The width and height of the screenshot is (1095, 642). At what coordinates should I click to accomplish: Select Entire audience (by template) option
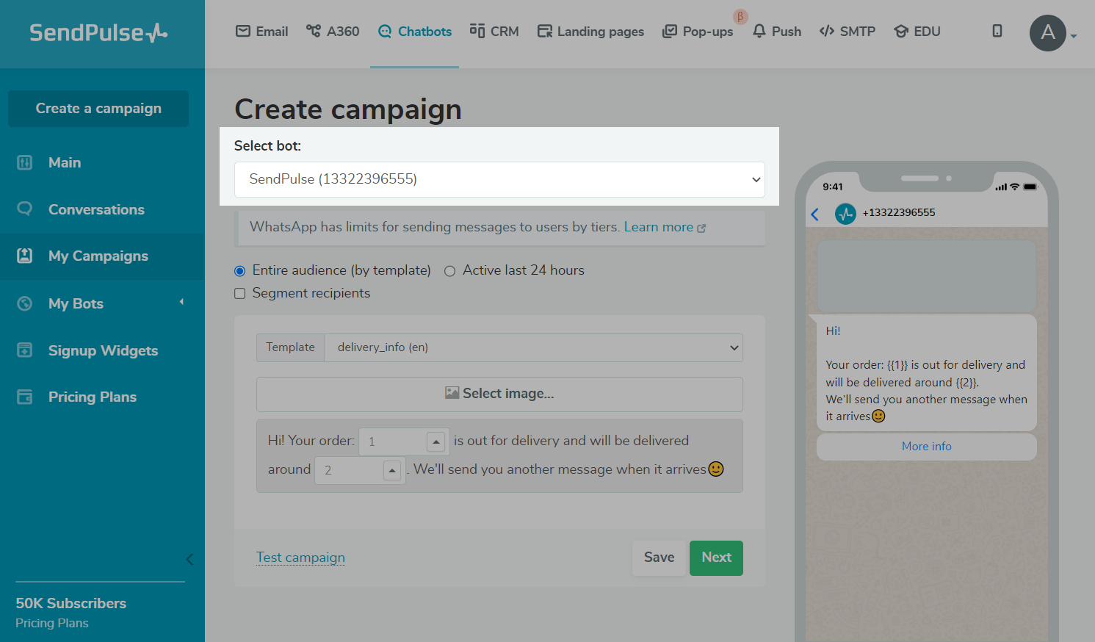coord(240,271)
